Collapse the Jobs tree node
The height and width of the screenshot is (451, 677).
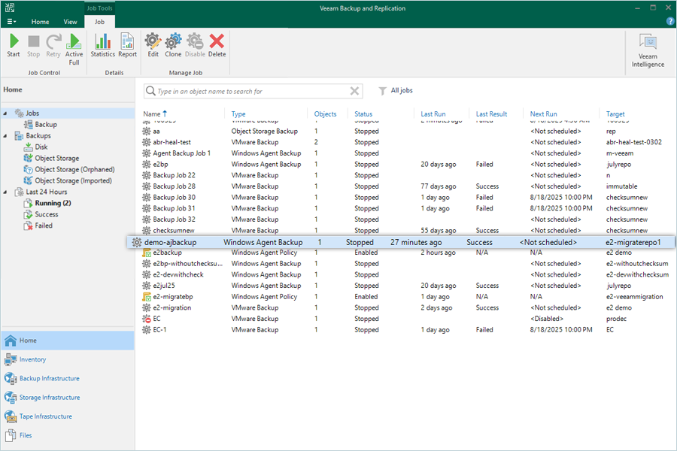tap(5, 114)
